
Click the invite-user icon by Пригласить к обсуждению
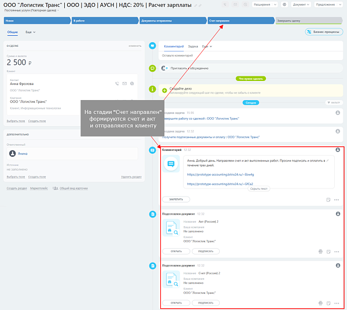[164, 68]
